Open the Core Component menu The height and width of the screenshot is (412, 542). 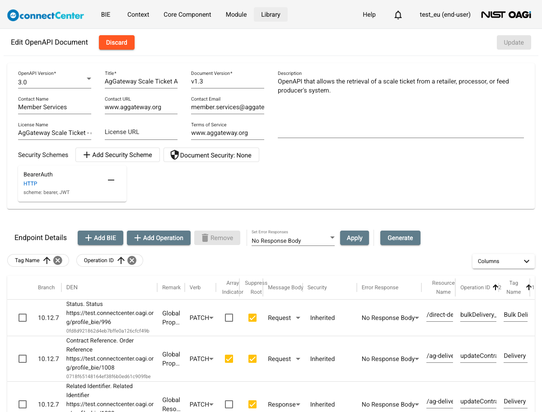tap(187, 14)
